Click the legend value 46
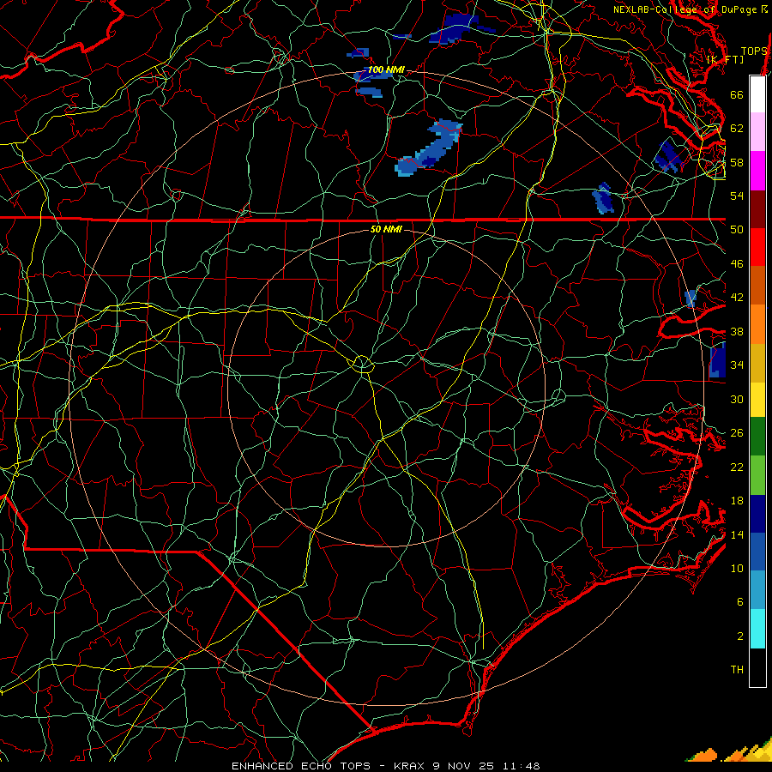This screenshot has height=772, width=772. click(x=737, y=264)
